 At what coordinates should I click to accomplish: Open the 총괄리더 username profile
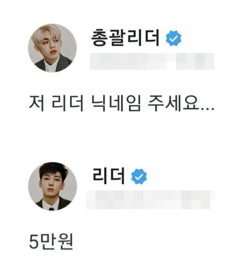point(125,38)
